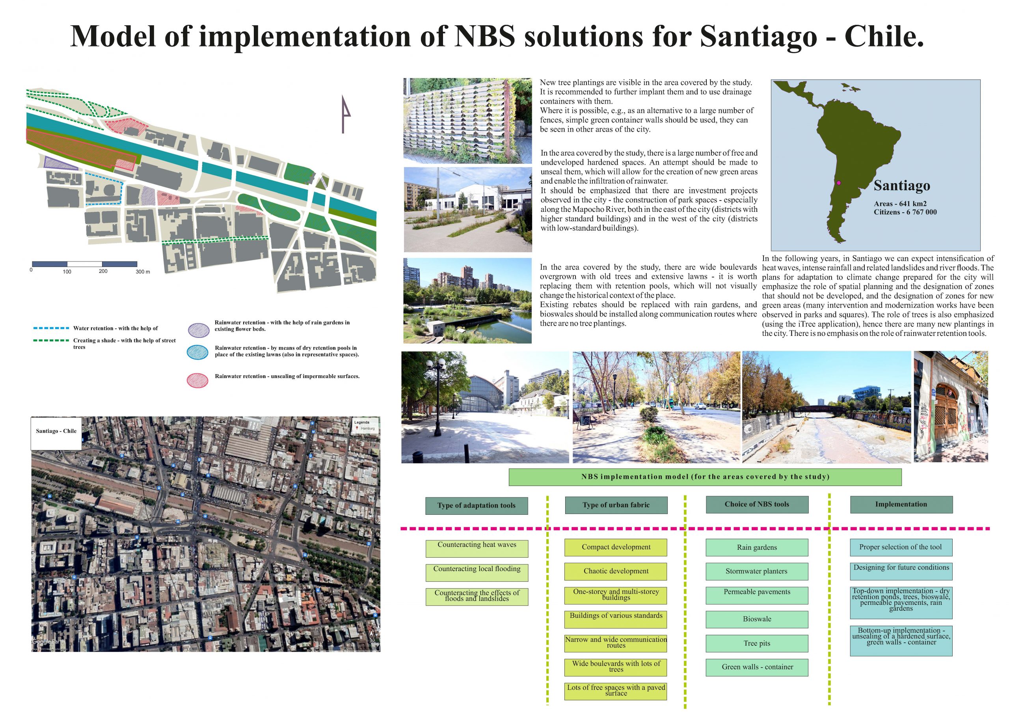1009x712 pixels.
Task: Click 'Counteracting the effects of floods and landslides'
Action: point(477,597)
